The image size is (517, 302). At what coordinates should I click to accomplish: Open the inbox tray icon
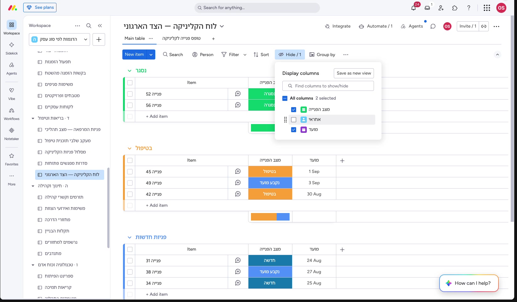tap(427, 8)
